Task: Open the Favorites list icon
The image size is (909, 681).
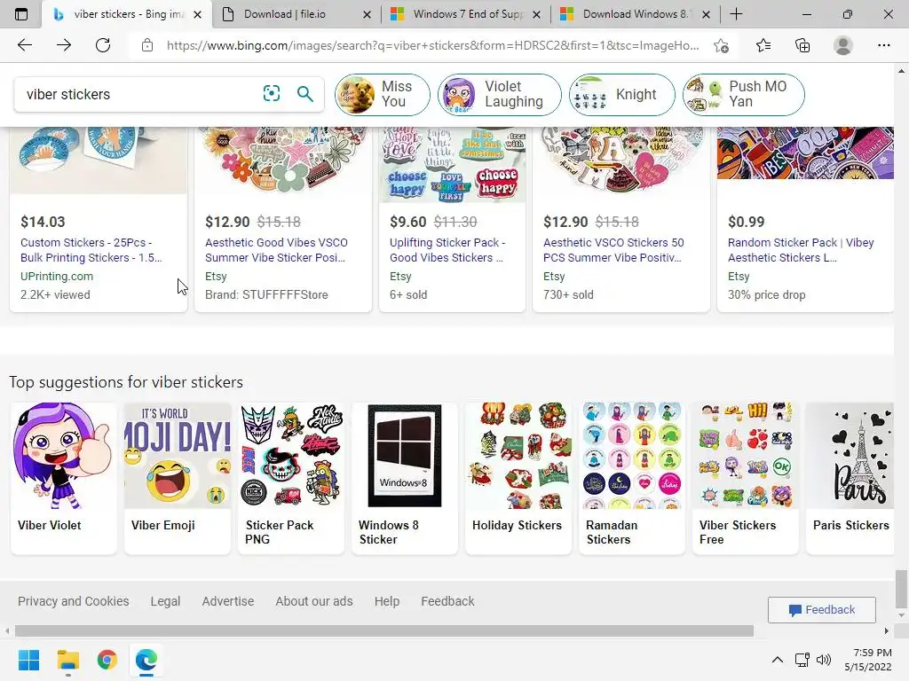Action: pos(763,45)
